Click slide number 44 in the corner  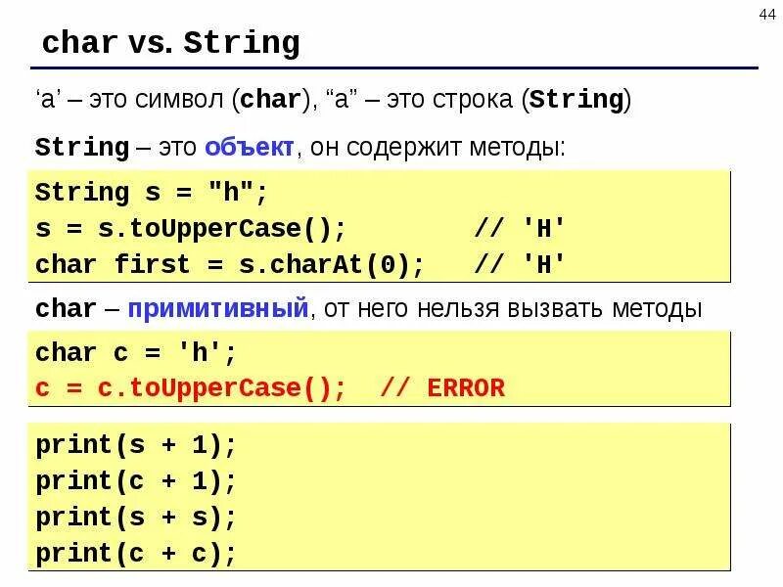[x=767, y=15]
